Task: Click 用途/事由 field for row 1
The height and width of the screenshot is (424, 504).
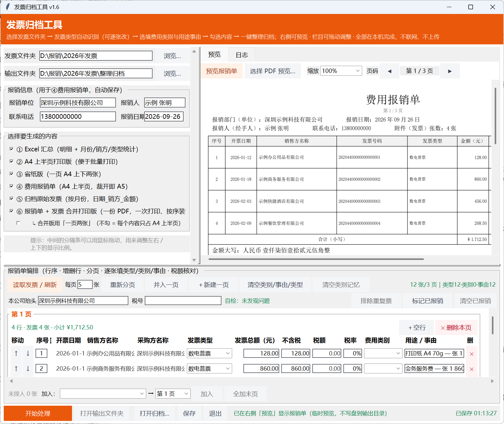Action: 434,353
